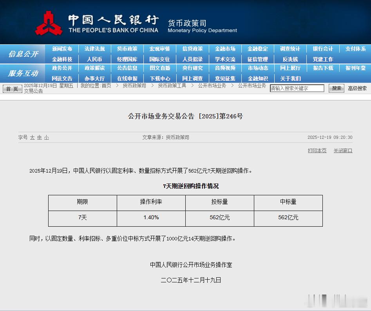
Task: Open the 信贷政策 menu item
Action: (193, 49)
